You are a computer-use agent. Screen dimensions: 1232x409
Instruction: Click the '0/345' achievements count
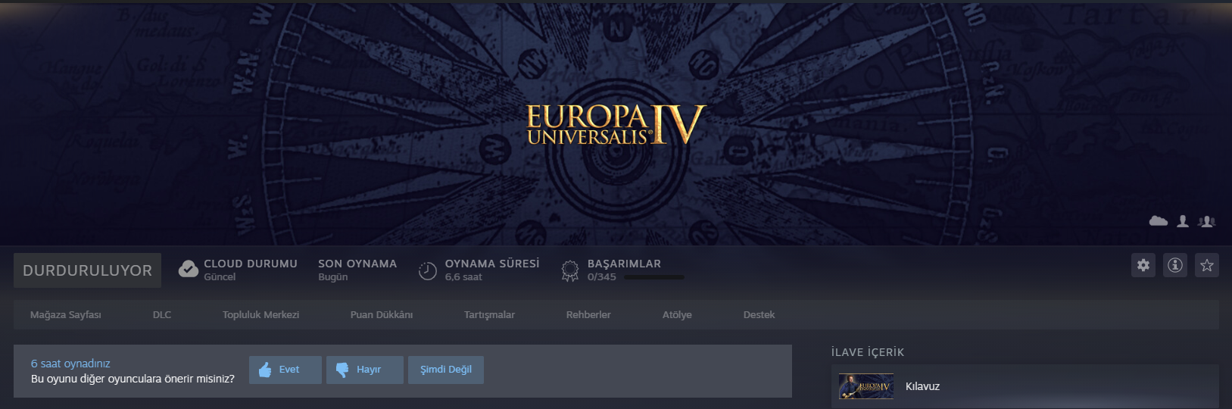point(602,277)
